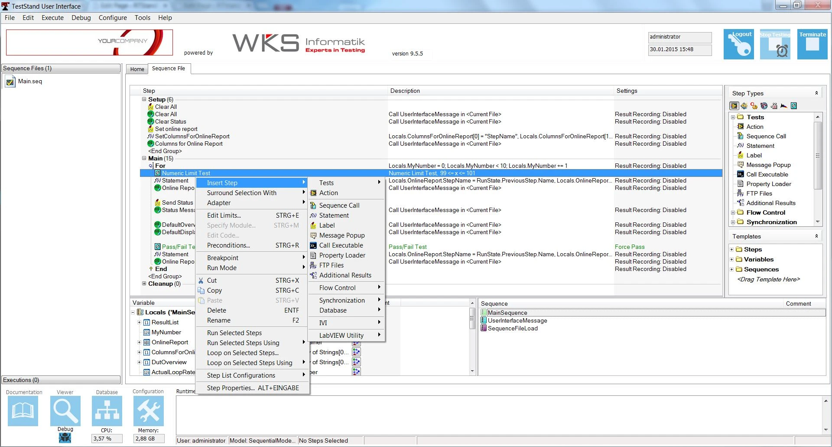Click the Step Types panel scrollbar thumb

pyautogui.click(x=818, y=155)
